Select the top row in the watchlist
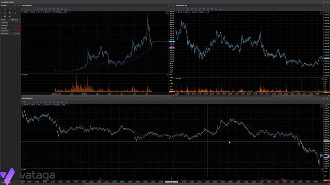 click(x=10, y=23)
